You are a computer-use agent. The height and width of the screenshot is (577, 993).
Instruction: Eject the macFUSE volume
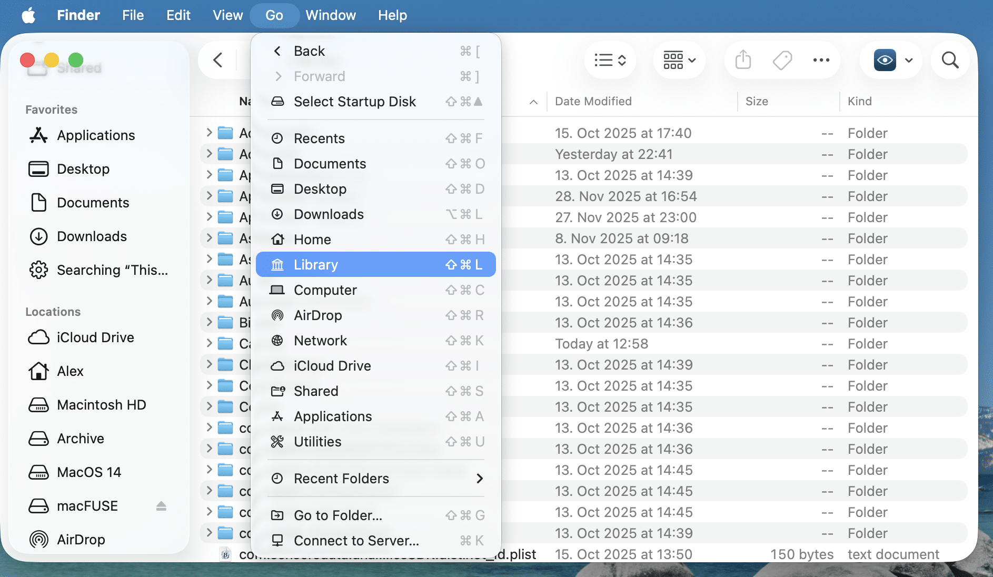click(162, 506)
